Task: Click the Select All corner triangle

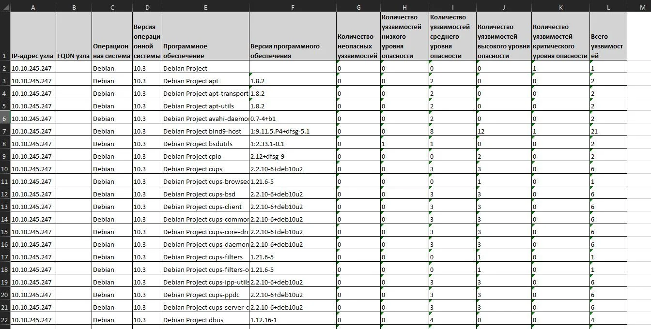Action: click(5, 7)
